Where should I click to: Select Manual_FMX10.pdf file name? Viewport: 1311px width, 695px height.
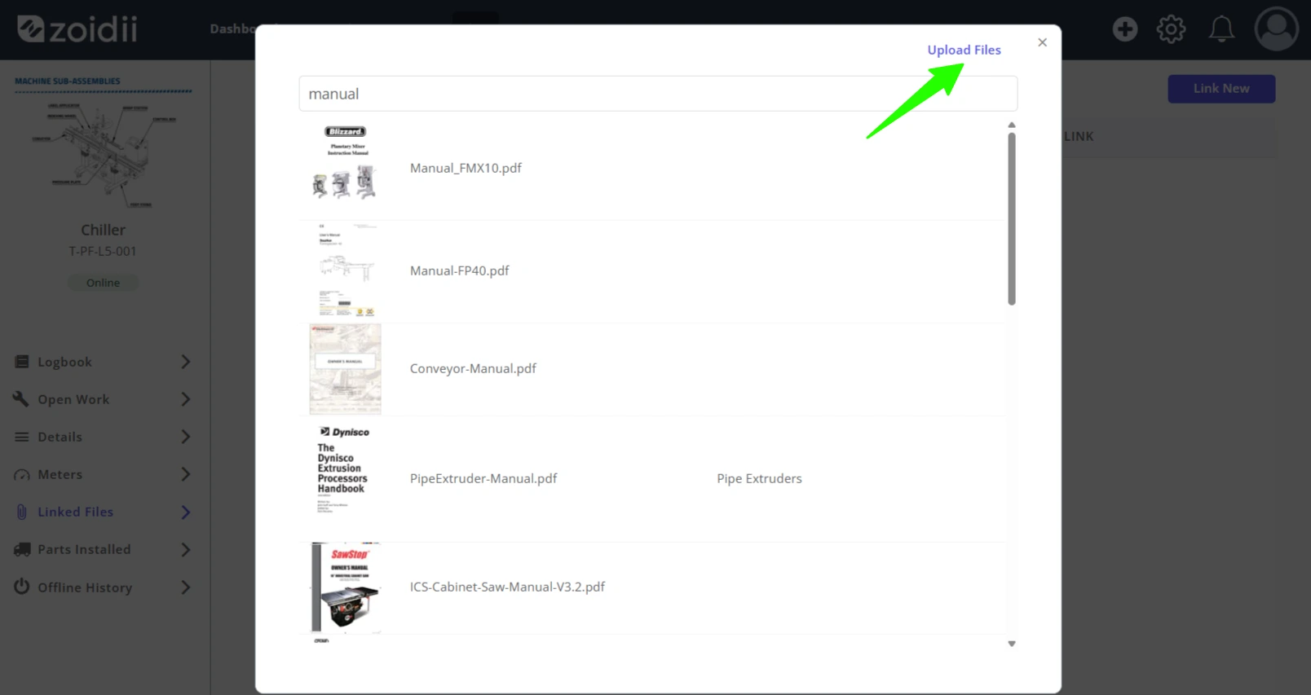tap(466, 168)
